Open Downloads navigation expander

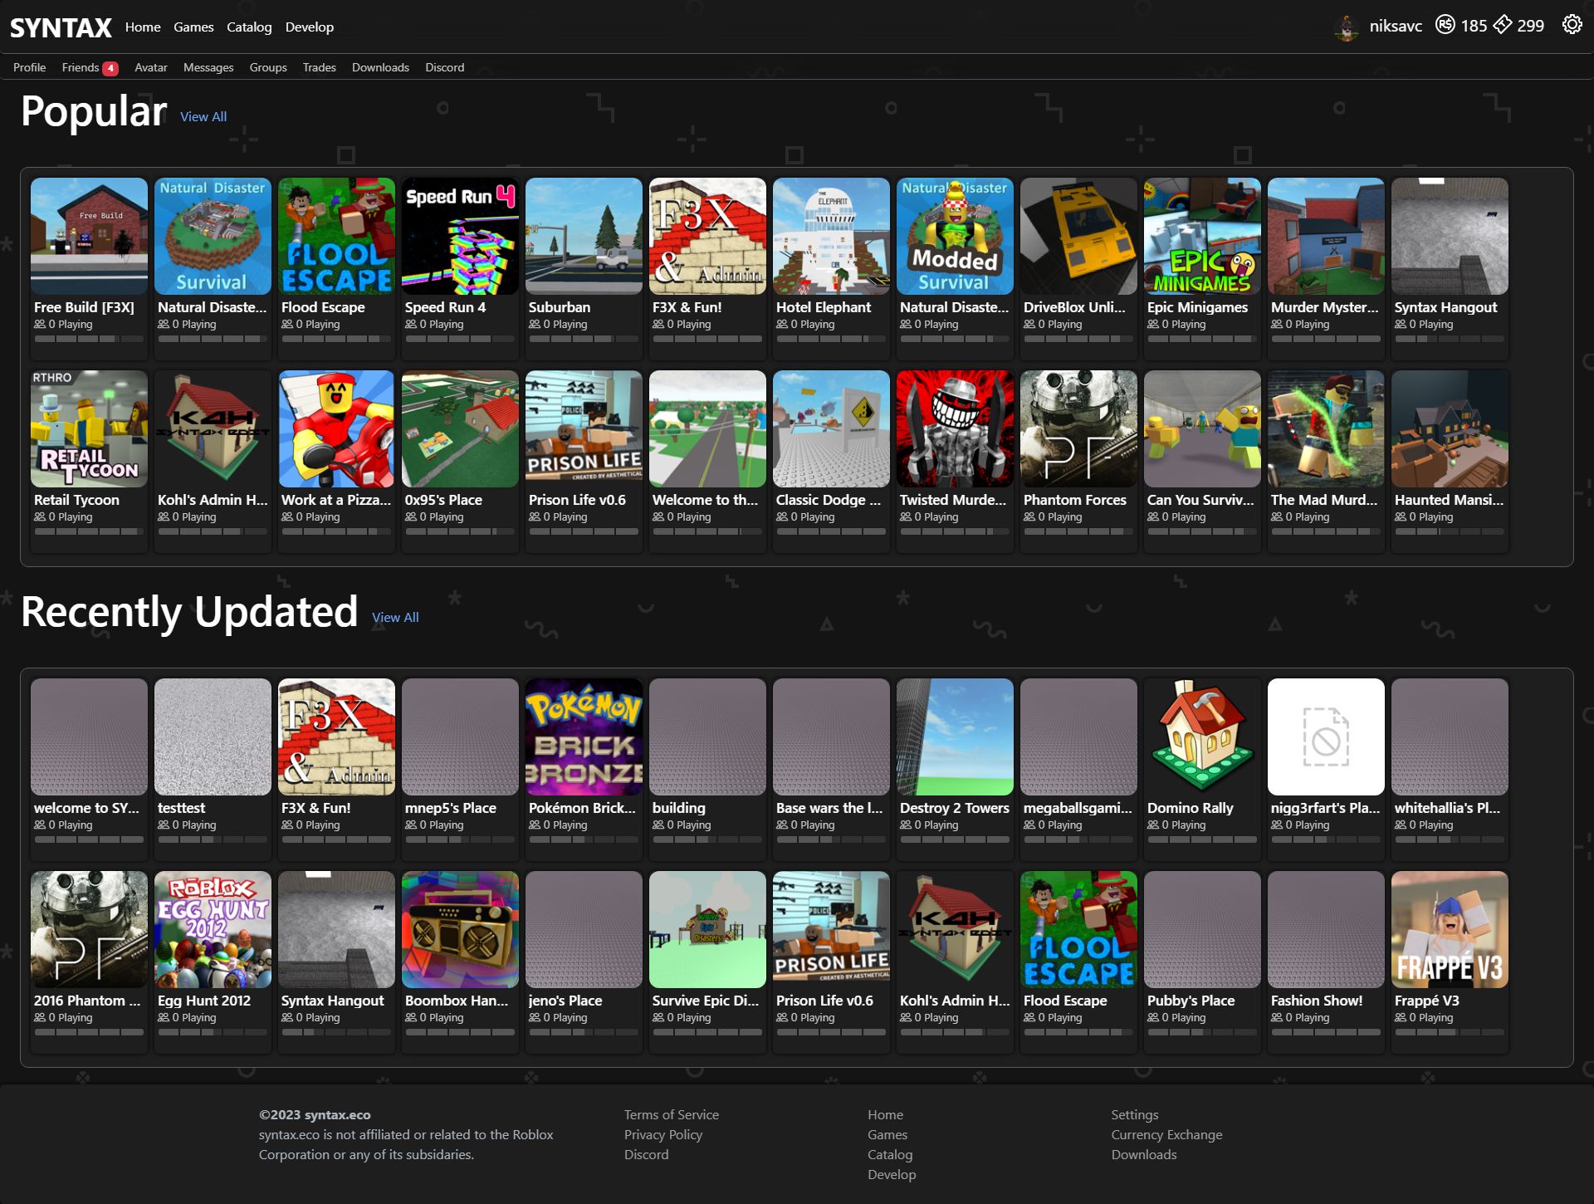(x=379, y=67)
